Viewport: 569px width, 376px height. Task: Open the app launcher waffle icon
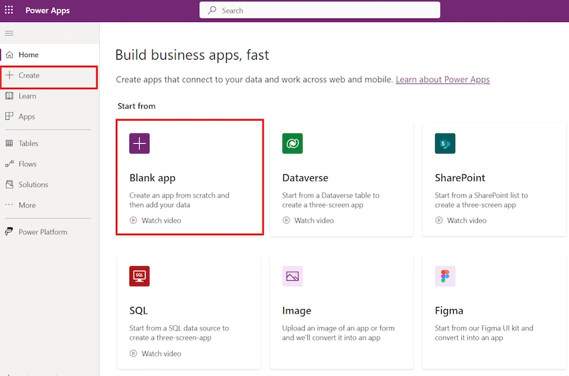point(9,10)
